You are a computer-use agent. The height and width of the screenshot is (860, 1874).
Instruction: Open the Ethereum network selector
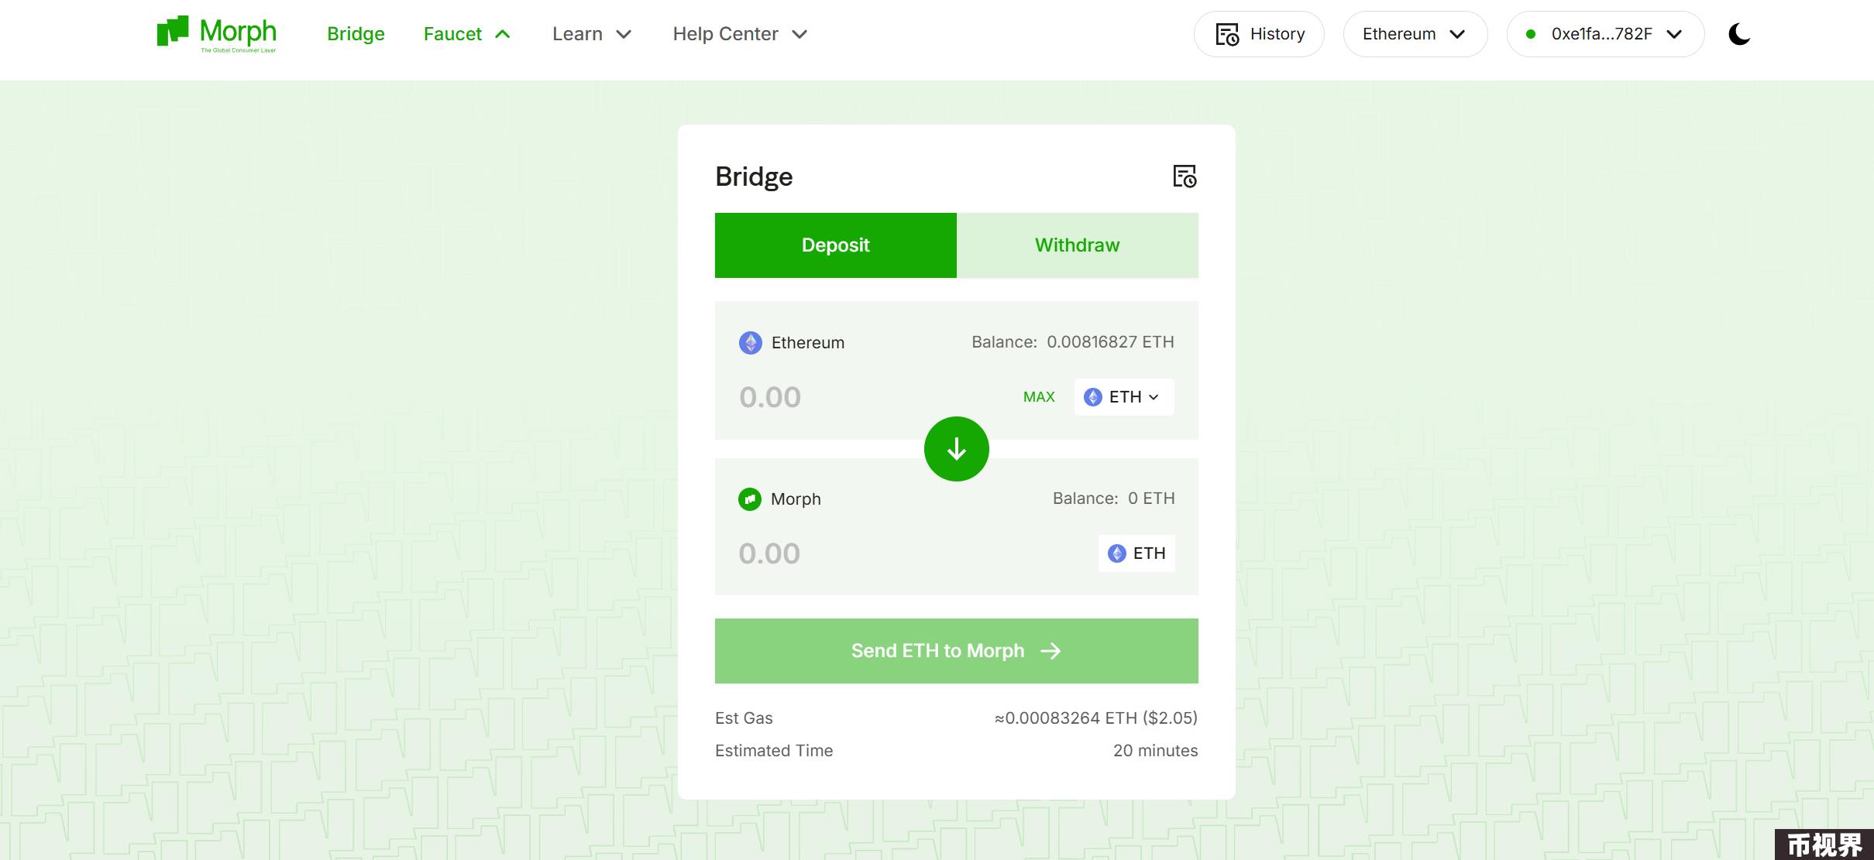[1415, 34]
